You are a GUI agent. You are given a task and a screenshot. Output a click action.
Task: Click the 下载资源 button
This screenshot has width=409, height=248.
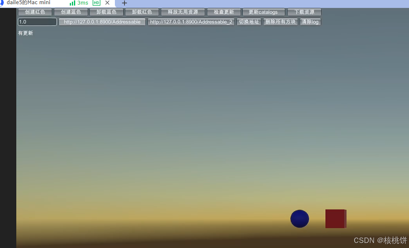tap(305, 12)
